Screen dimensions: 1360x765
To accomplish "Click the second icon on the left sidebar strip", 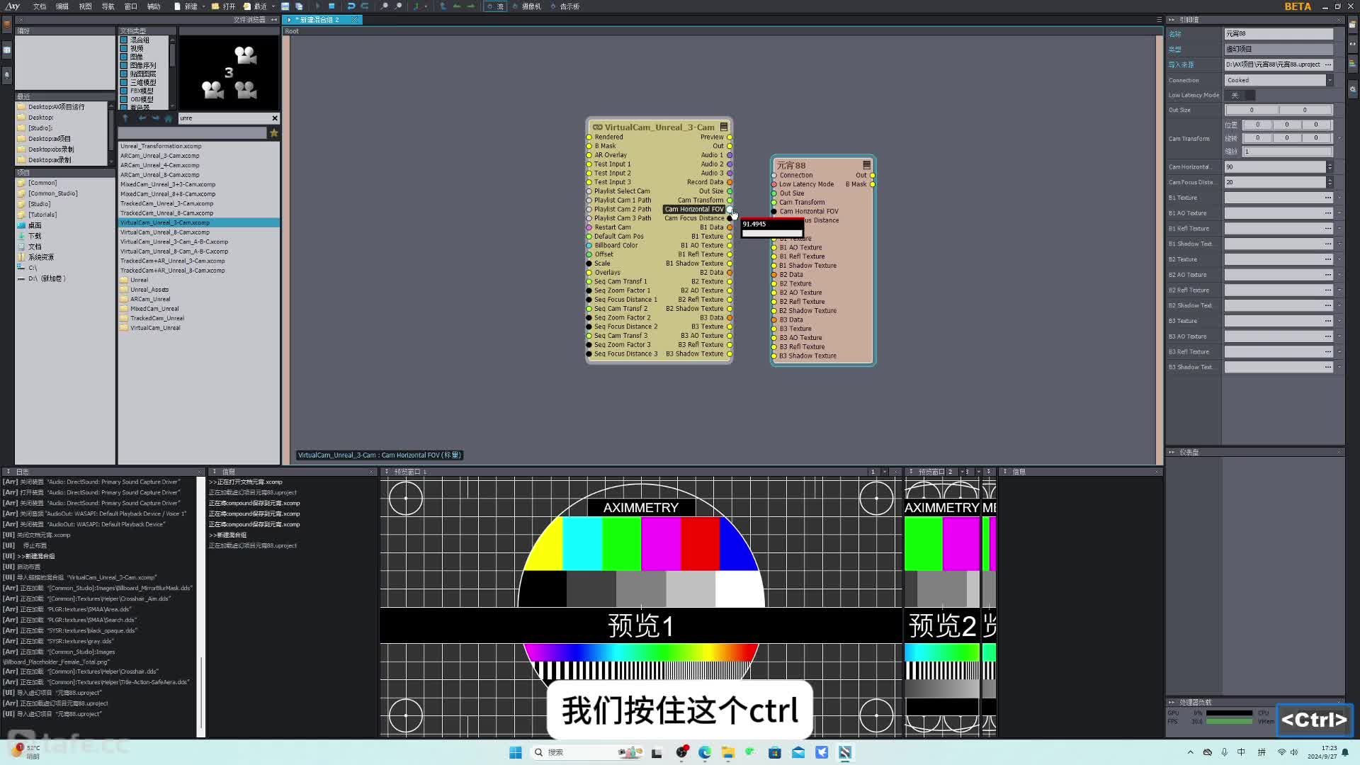I will (x=7, y=50).
